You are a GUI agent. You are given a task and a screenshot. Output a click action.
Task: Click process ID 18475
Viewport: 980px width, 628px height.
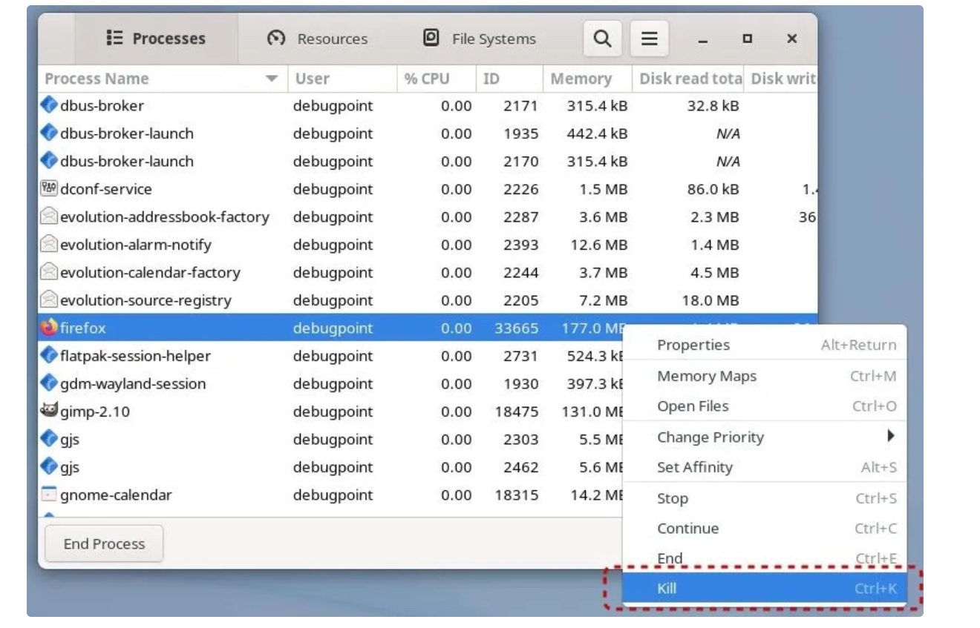tap(517, 411)
